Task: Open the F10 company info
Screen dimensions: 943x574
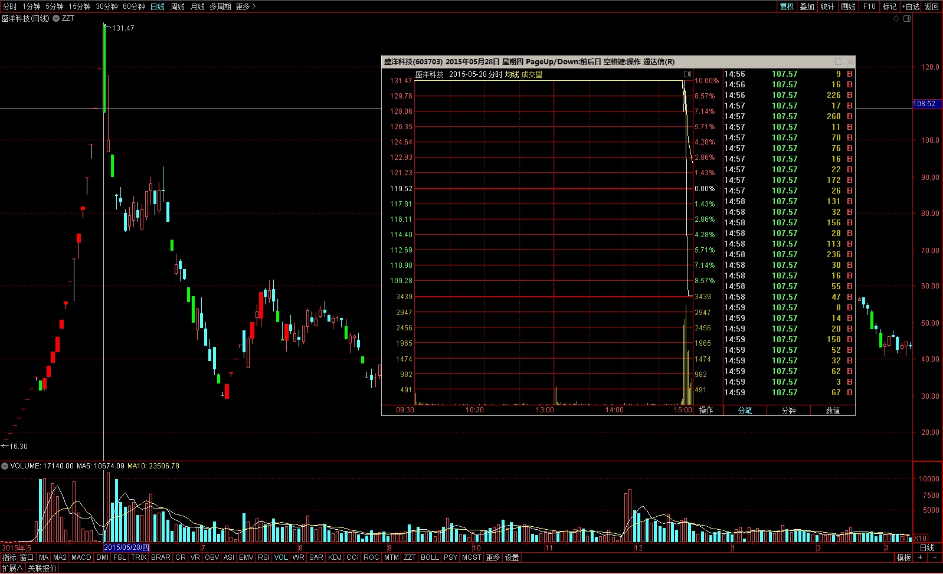Action: click(869, 6)
